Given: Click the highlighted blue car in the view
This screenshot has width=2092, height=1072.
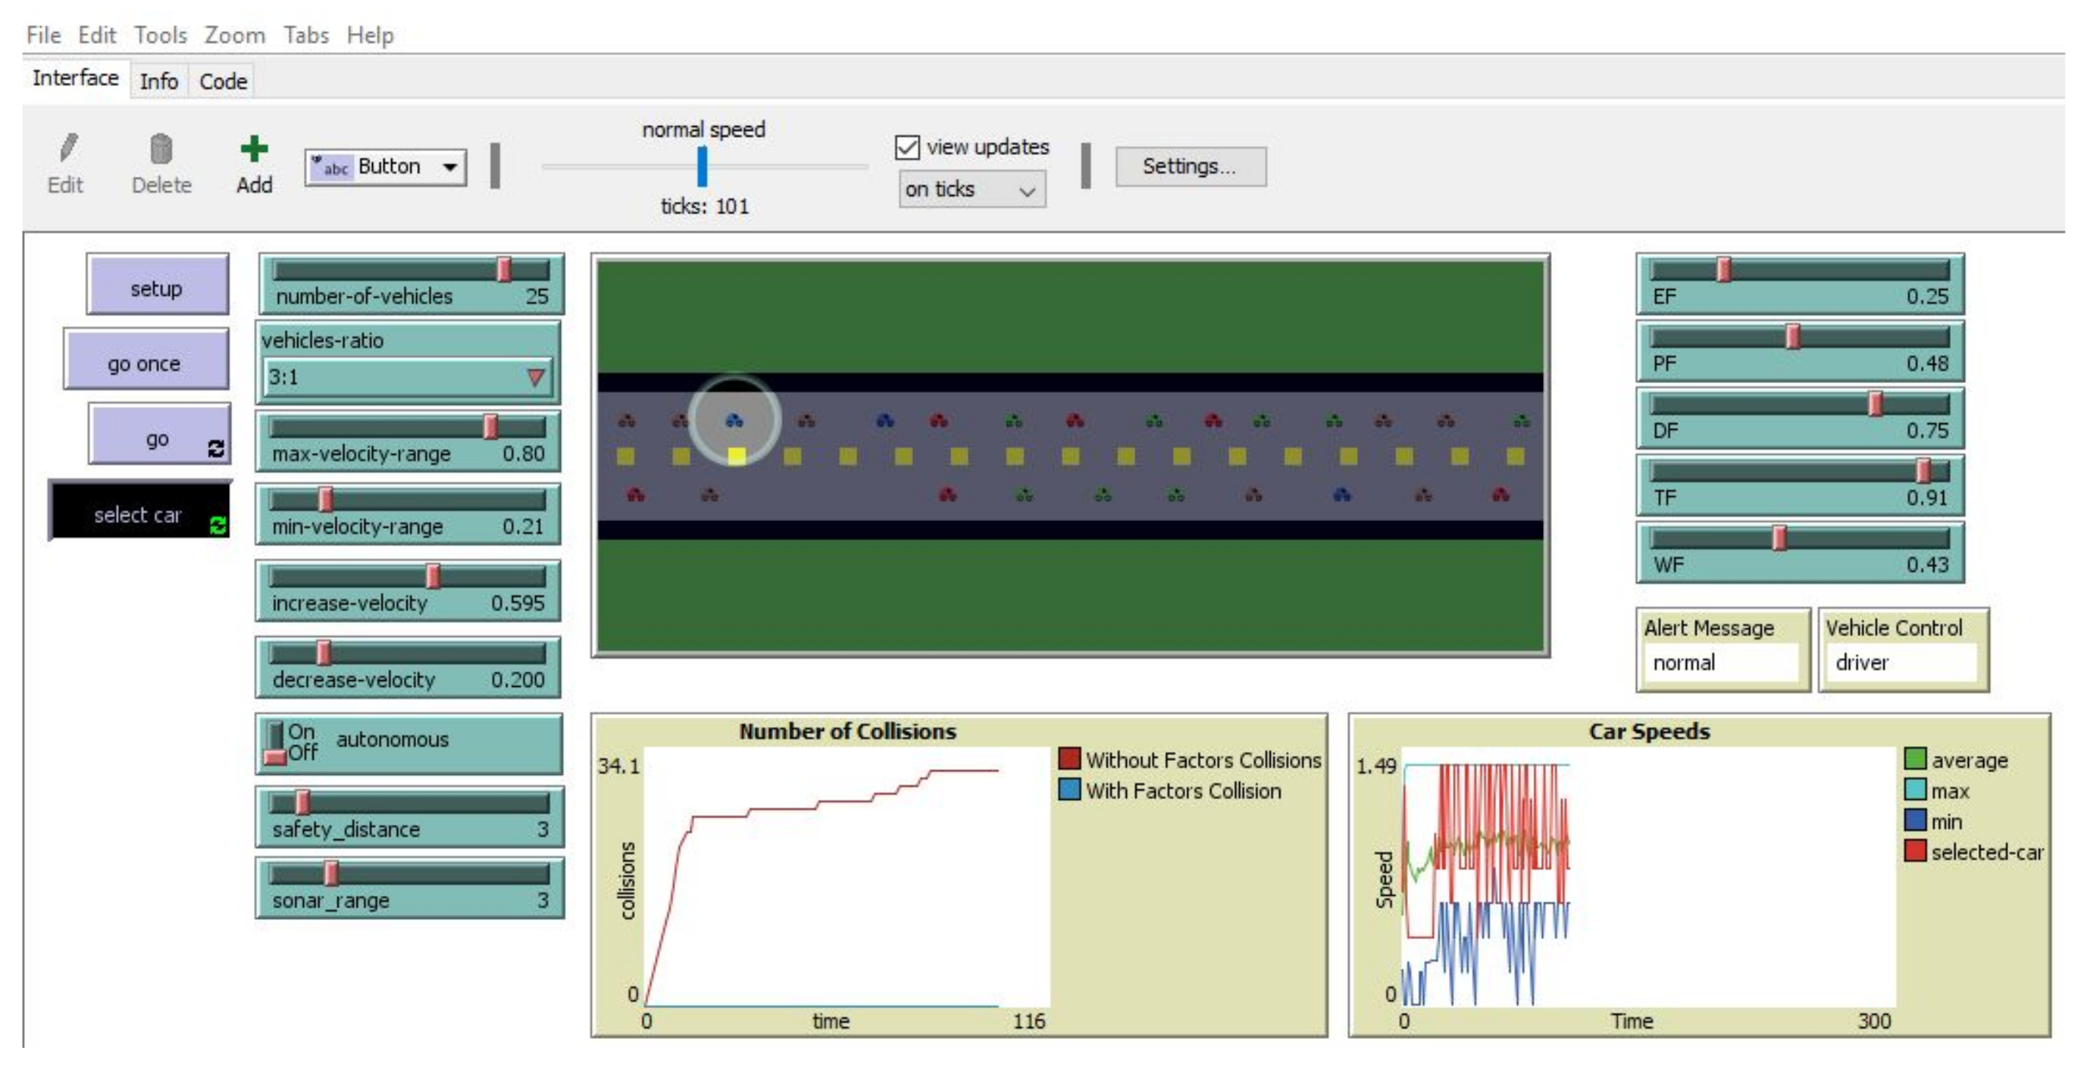Looking at the screenshot, I should 734,420.
